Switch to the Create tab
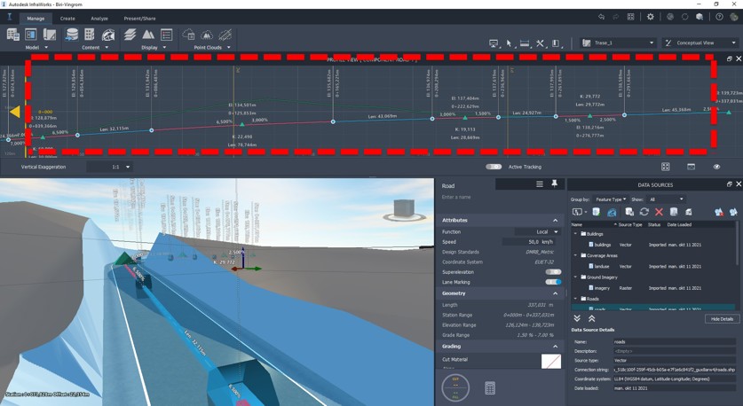This screenshot has width=743, height=406. pos(67,19)
